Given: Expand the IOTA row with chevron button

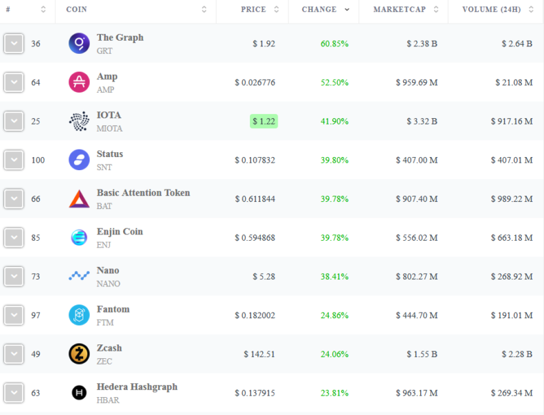Looking at the screenshot, I should tap(14, 121).
